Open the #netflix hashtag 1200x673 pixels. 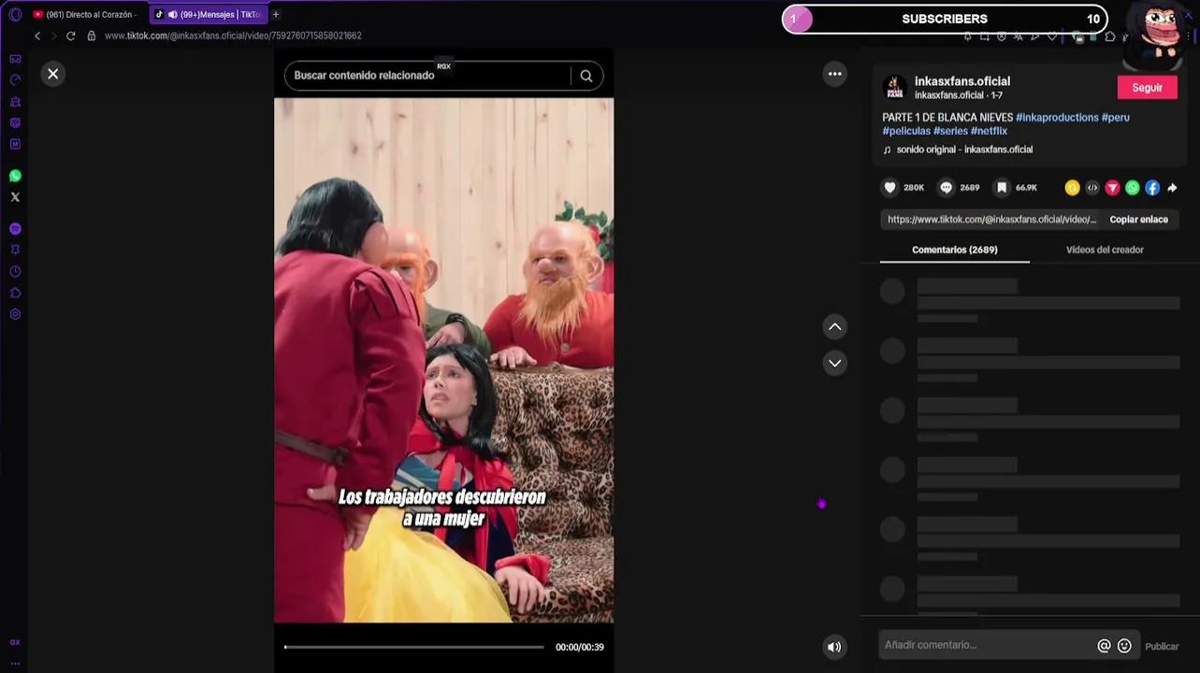pos(989,132)
